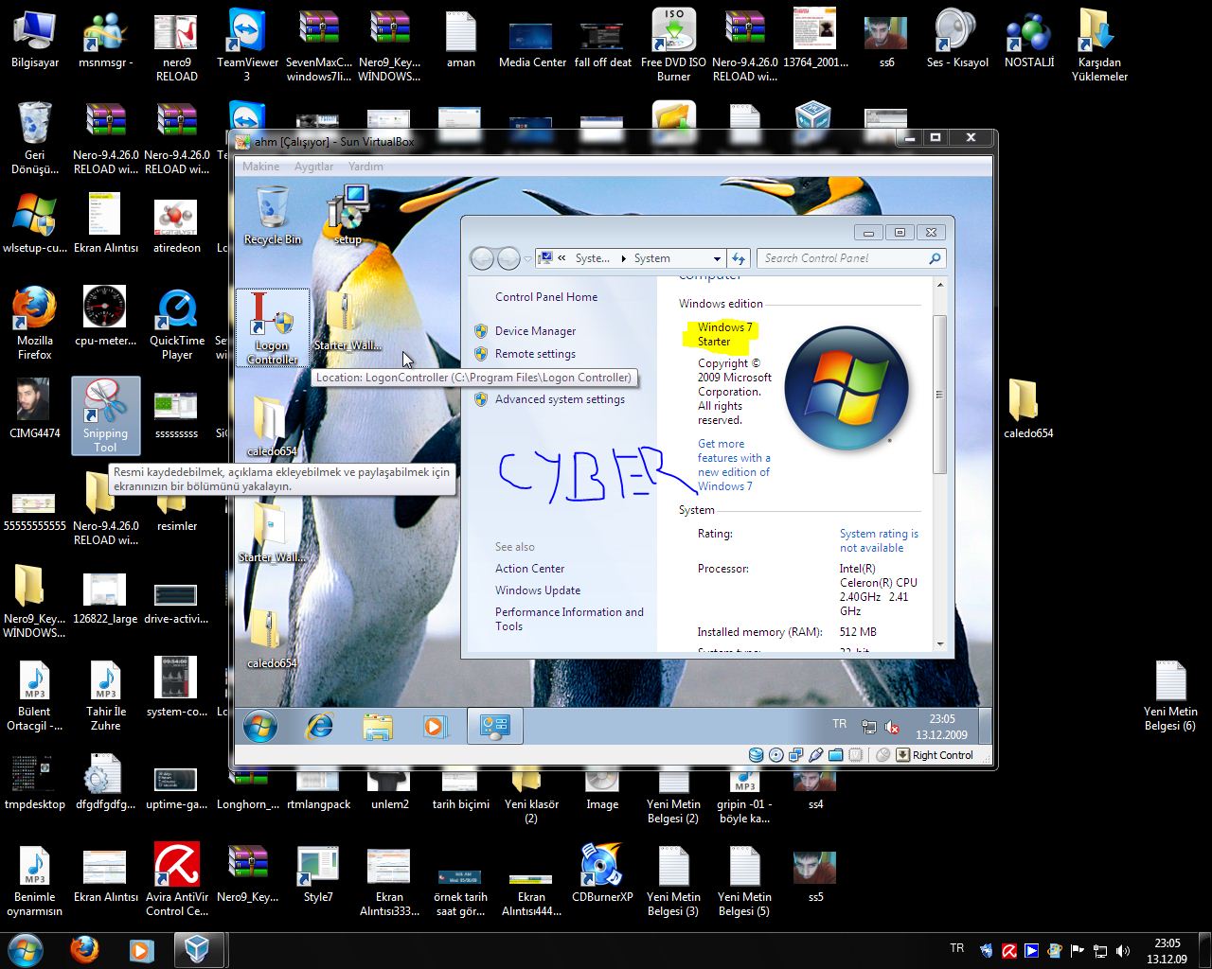Switch to Firefox on the host taskbar
Screen dimensions: 1212x969
click(84, 949)
